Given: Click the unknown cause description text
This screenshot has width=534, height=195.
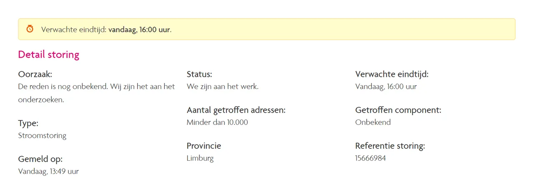Looking at the screenshot, I should [x=96, y=93].
